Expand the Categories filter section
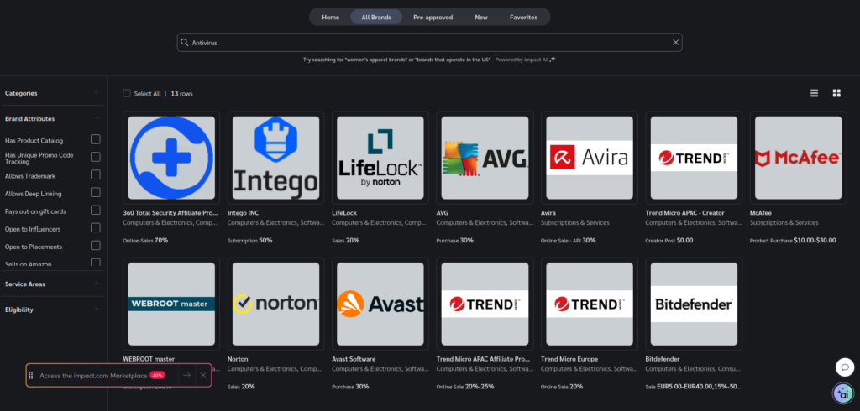This screenshot has width=860, height=411. 96,92
